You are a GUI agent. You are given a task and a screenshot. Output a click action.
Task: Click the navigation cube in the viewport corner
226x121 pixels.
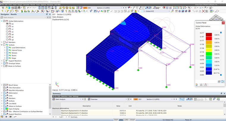[x=216, y=17]
